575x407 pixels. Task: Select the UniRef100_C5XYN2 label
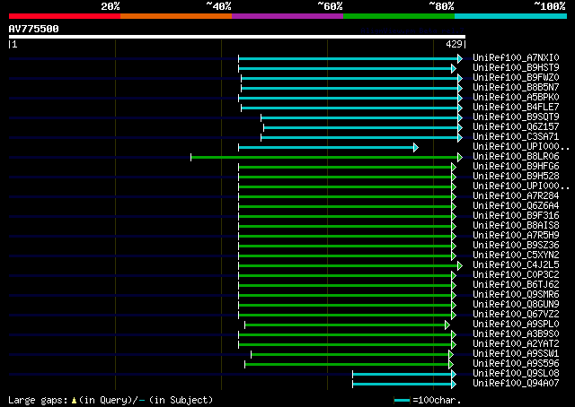pyautogui.click(x=516, y=255)
